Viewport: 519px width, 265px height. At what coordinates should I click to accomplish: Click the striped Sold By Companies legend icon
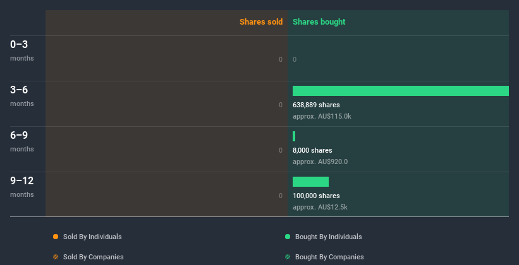click(x=56, y=257)
